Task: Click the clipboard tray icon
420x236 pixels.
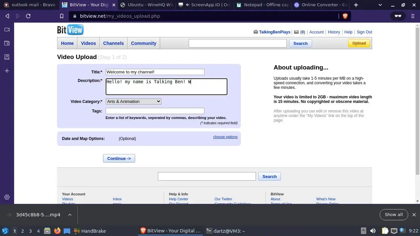Action: point(385,231)
